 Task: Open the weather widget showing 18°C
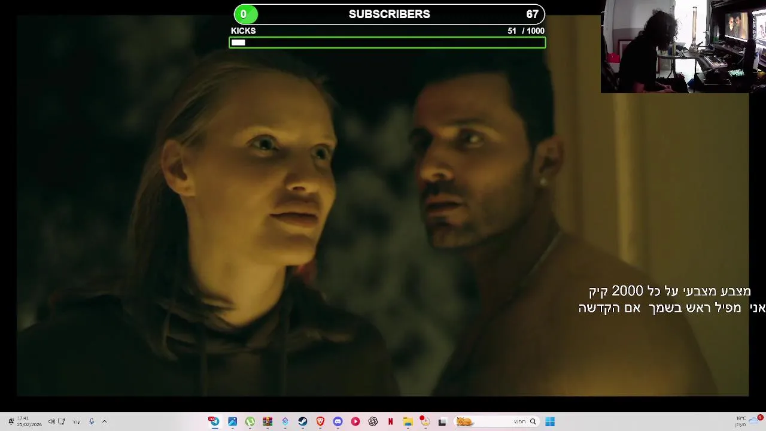(749, 421)
